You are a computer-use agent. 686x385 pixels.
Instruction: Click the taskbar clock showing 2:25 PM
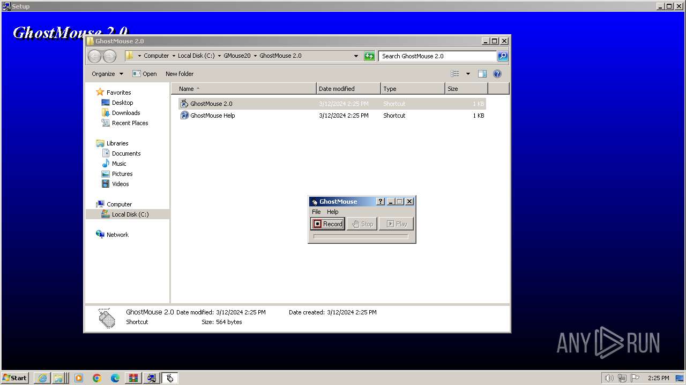point(658,378)
